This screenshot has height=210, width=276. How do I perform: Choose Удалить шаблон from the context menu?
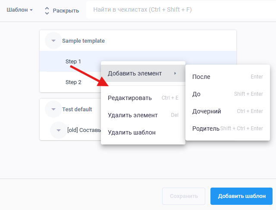[x=131, y=132]
